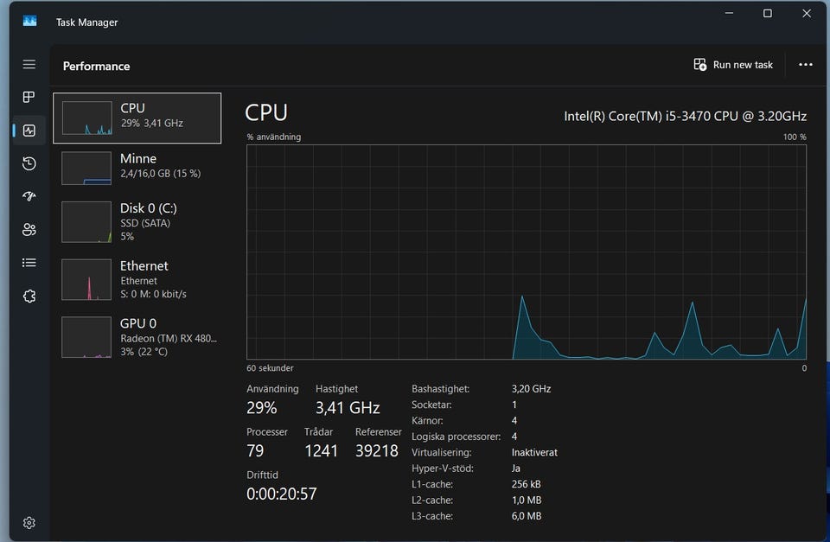Open the hamburger navigation menu
The image size is (830, 542).
coord(29,65)
